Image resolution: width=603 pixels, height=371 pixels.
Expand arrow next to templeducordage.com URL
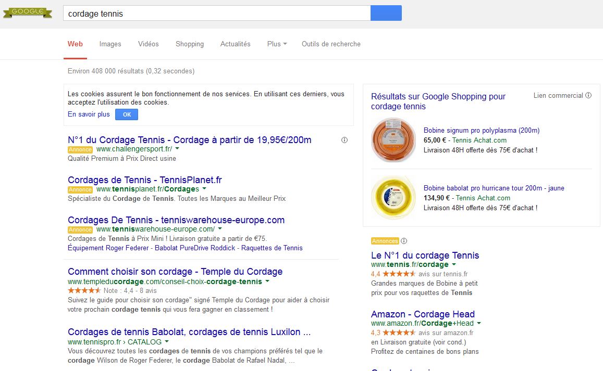[267, 281]
